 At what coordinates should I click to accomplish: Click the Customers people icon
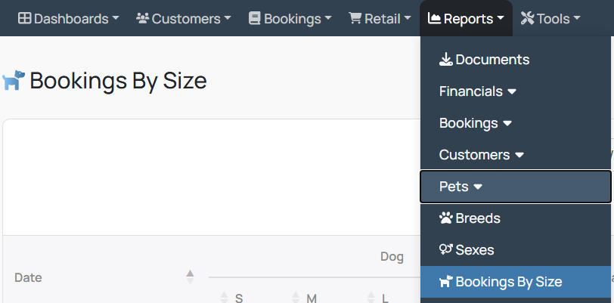click(142, 18)
